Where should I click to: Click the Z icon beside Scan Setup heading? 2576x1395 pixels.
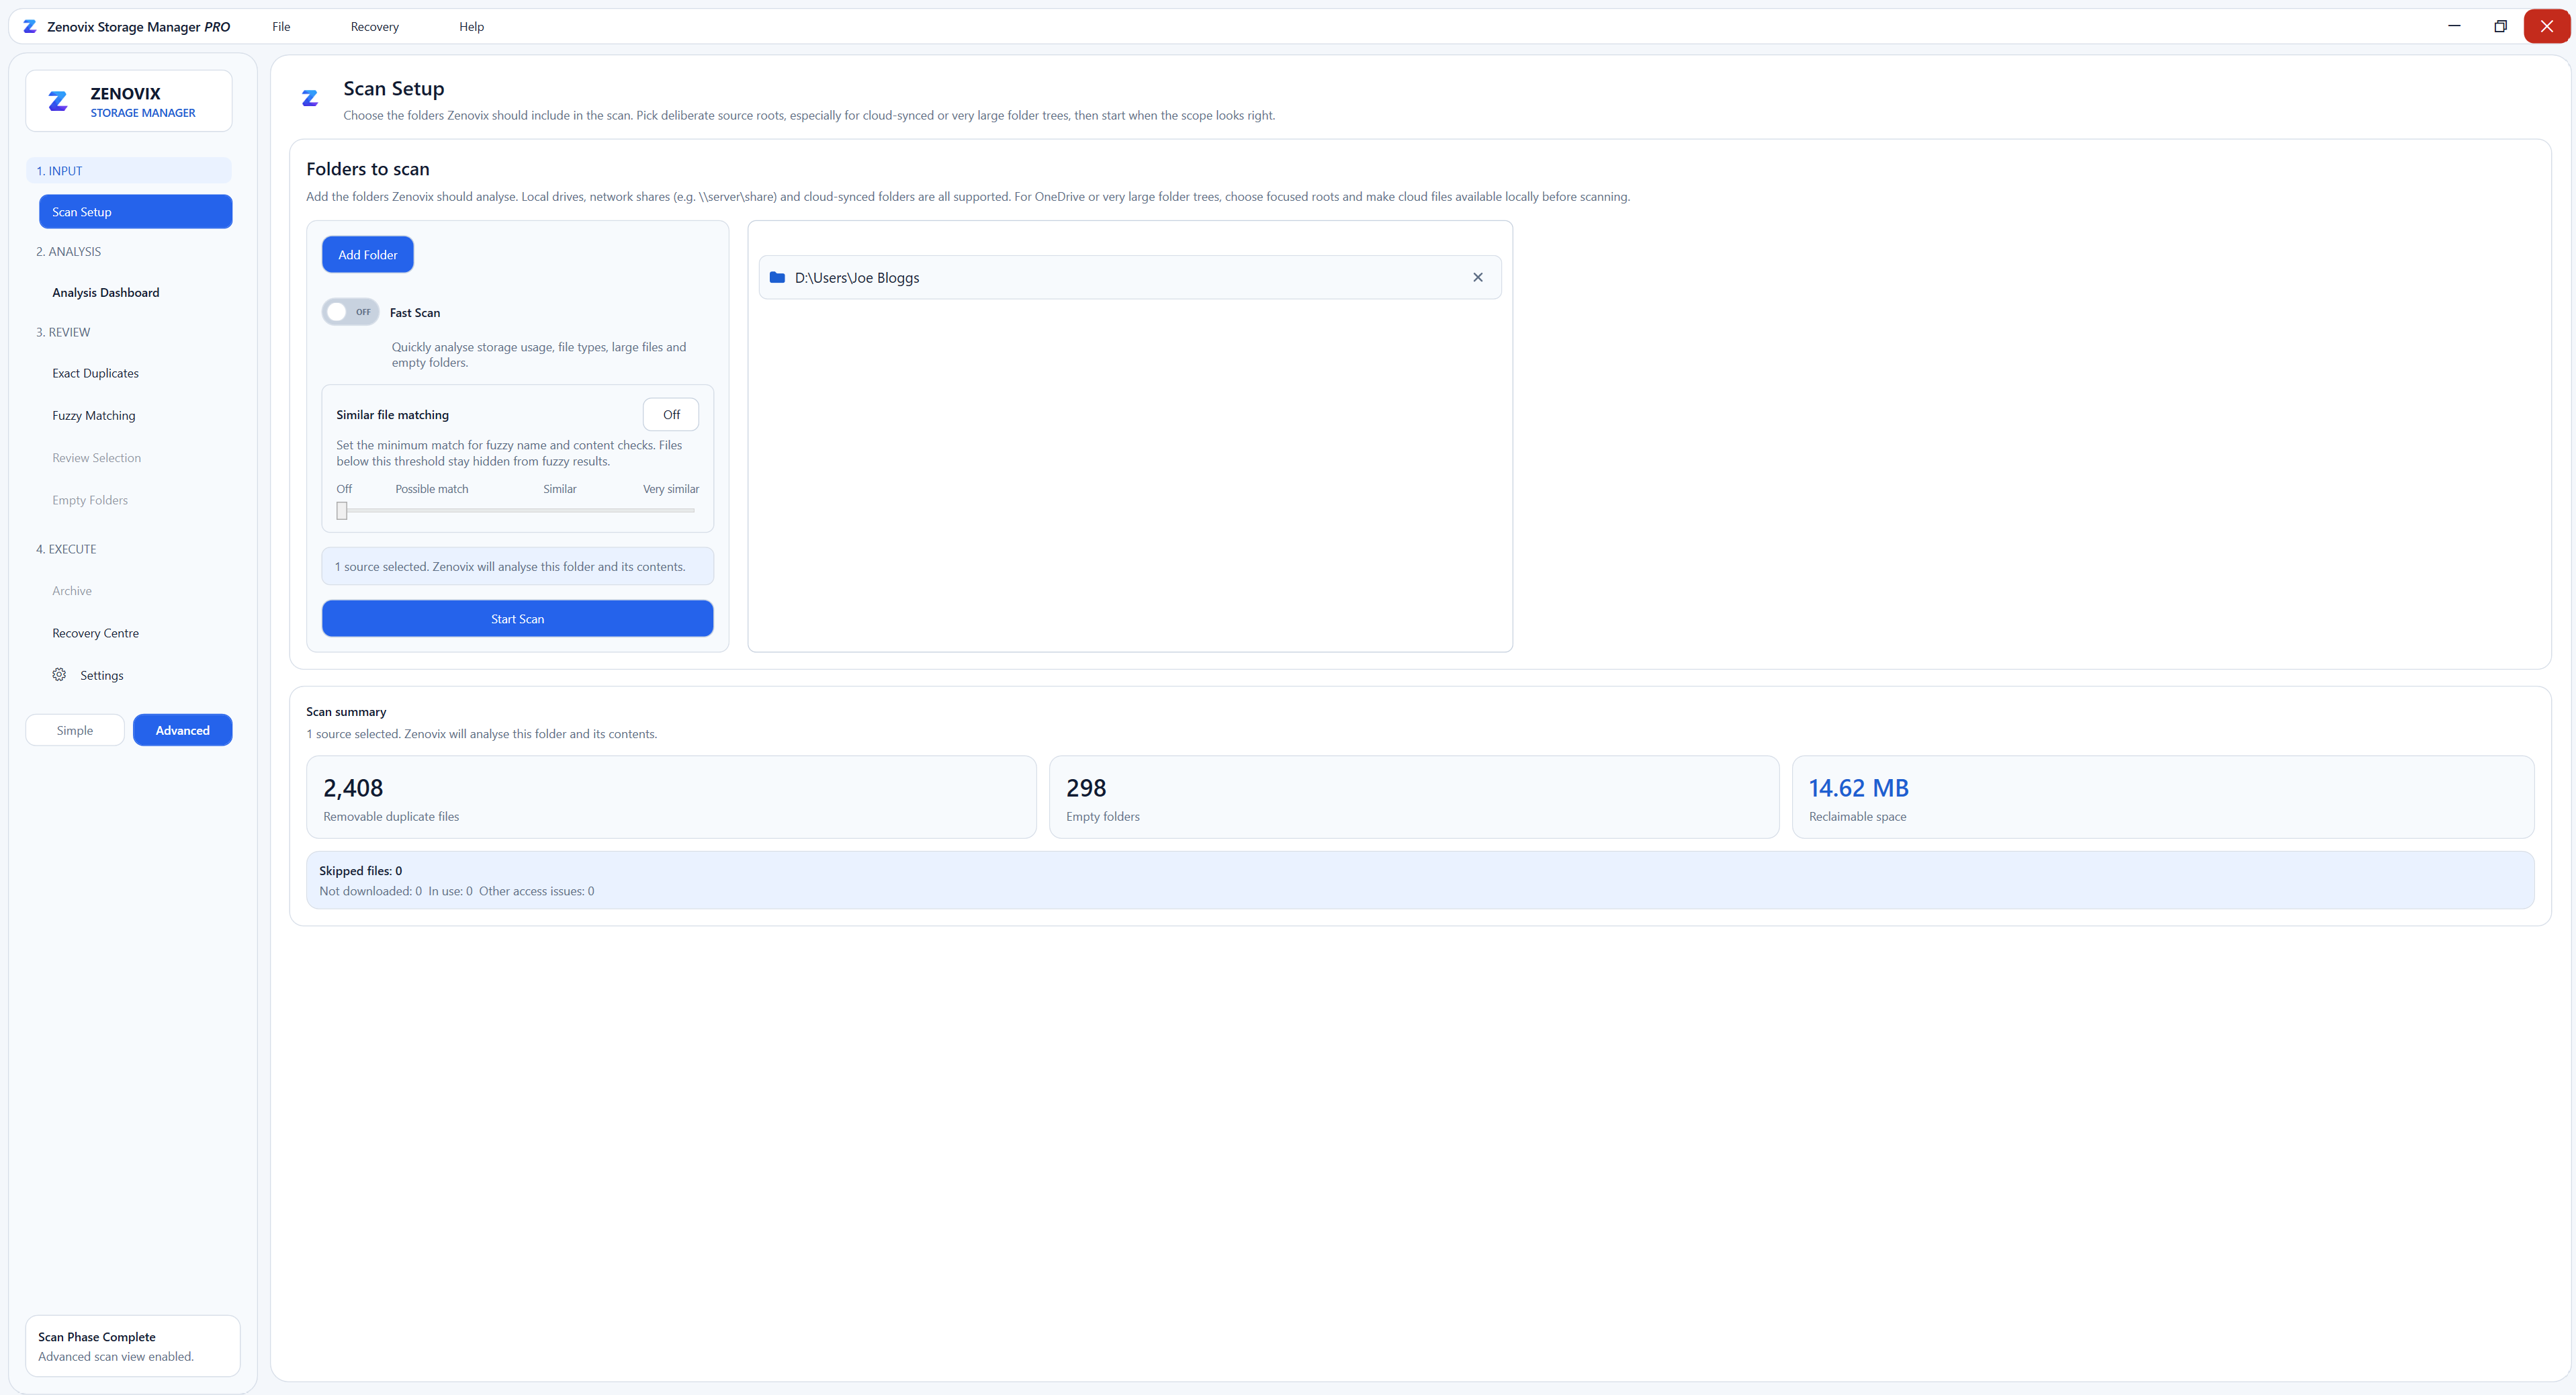point(310,98)
